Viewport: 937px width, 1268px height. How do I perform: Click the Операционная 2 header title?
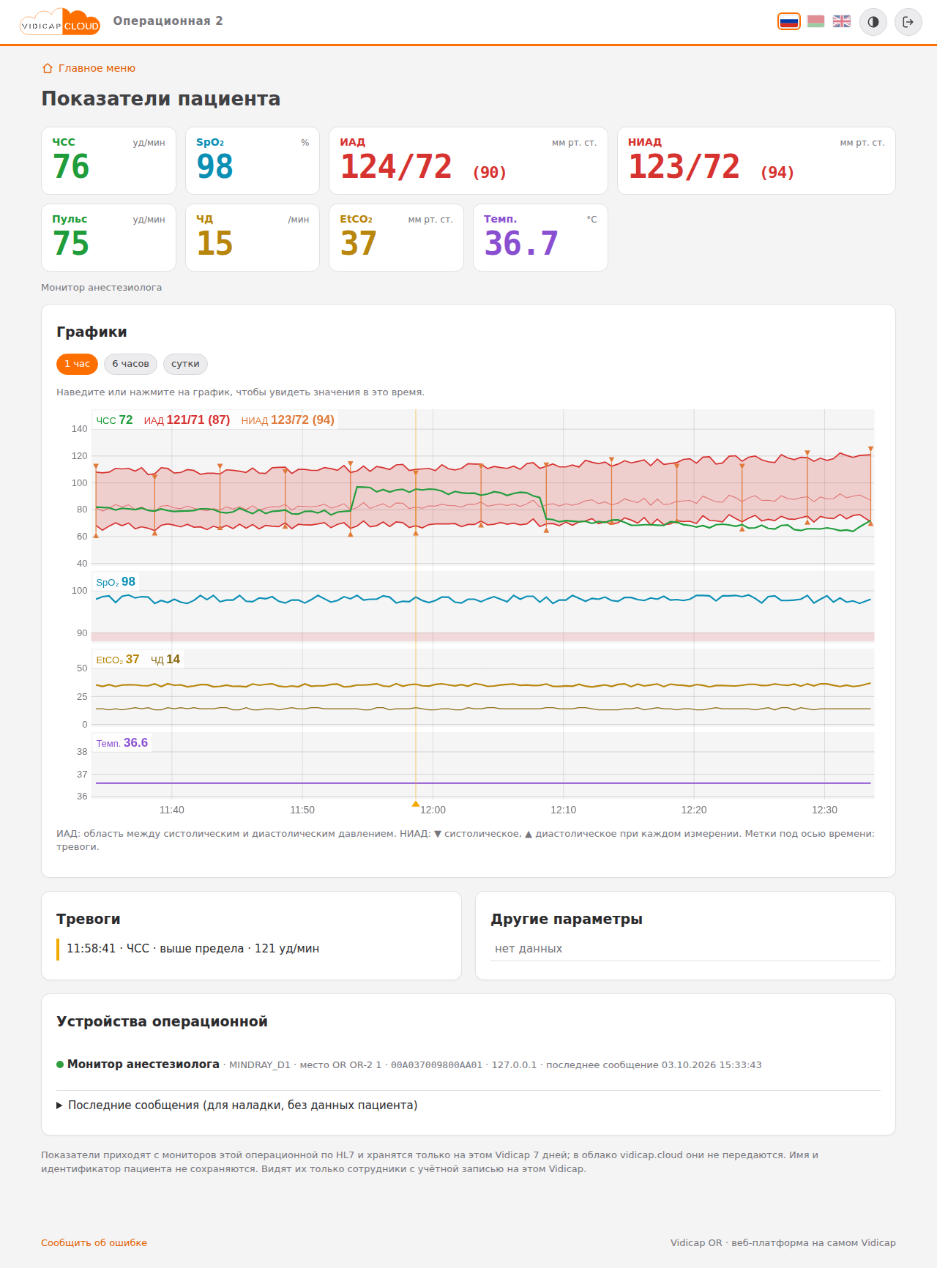(168, 20)
